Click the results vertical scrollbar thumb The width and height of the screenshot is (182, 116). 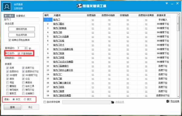coord(178,24)
